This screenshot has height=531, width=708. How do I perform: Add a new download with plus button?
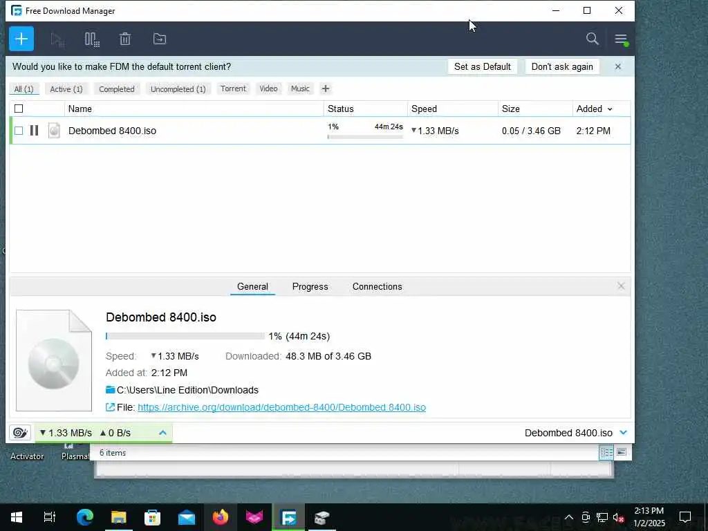[21, 39]
